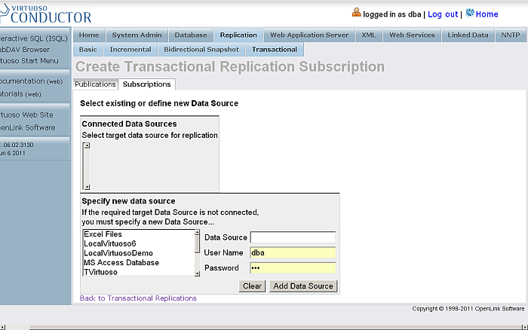Click the Log out link

coord(443,14)
